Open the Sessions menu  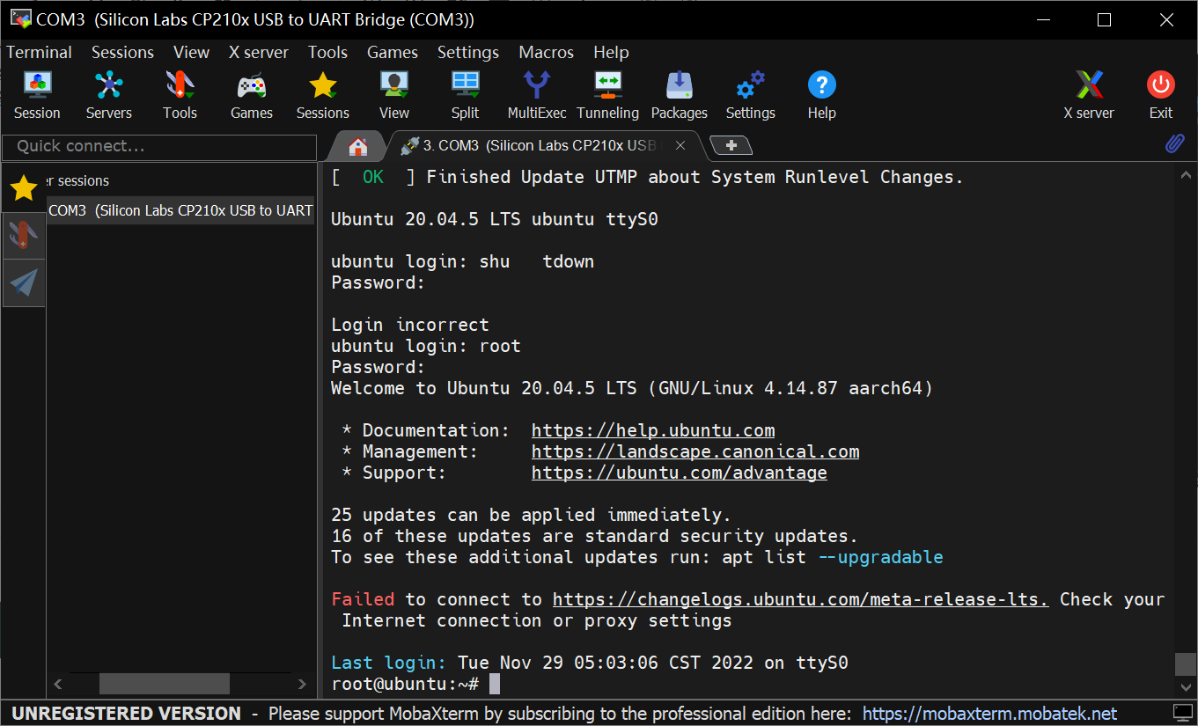coord(122,52)
